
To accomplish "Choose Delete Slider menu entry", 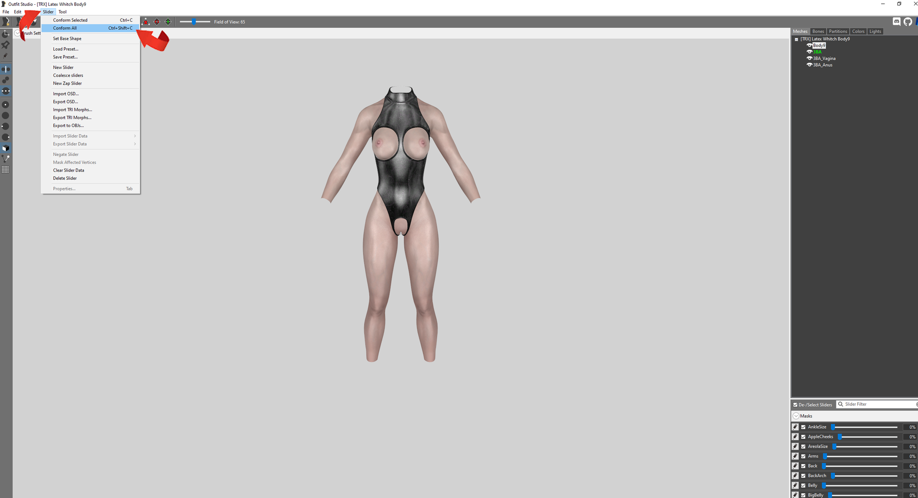I will [90, 178].
